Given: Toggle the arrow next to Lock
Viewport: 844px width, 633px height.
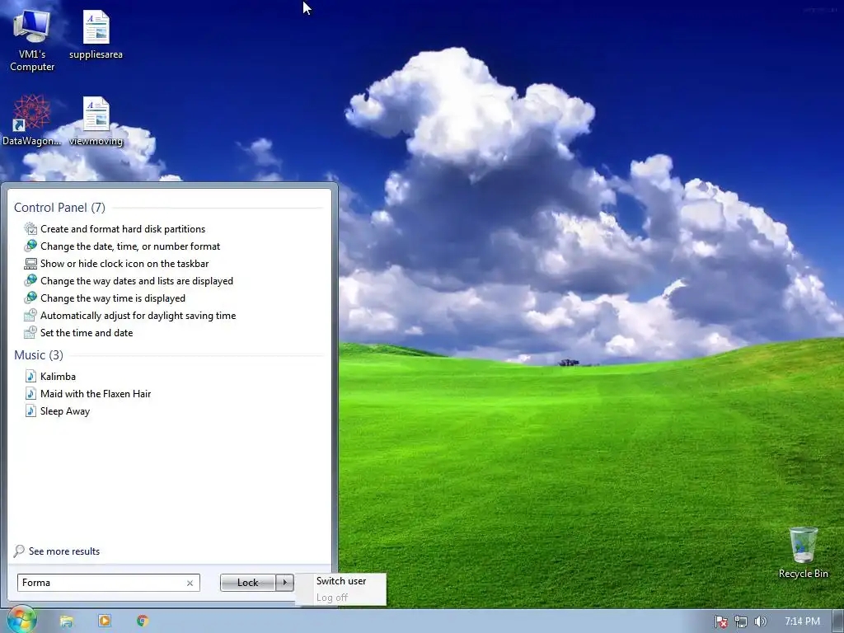Looking at the screenshot, I should tap(284, 583).
